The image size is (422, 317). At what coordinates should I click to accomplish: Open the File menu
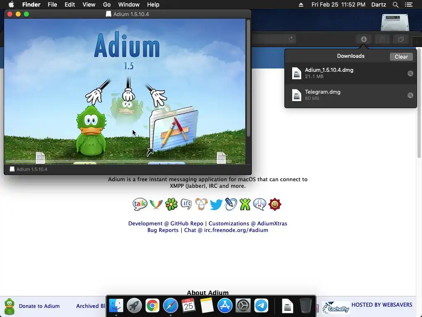52,5
